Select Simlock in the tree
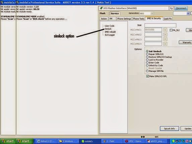This screenshot has width=192, height=144. click(x=108, y=29)
